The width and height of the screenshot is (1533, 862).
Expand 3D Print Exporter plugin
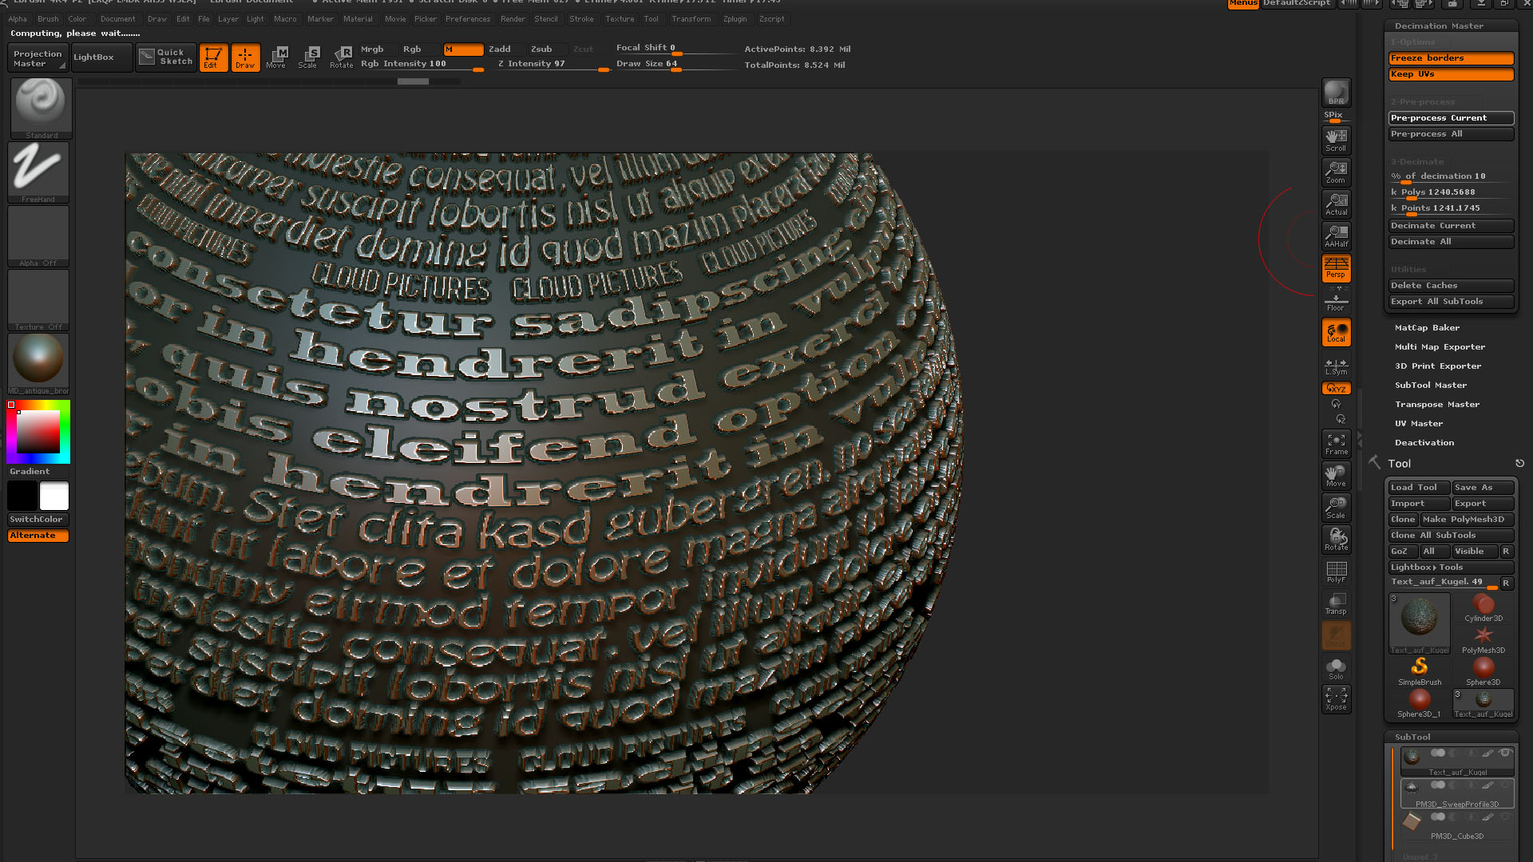[1437, 366]
